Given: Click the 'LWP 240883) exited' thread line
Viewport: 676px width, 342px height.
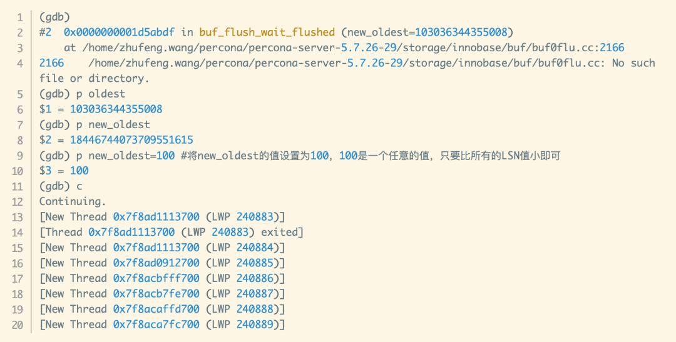Looking at the screenshot, I should (x=242, y=232).
